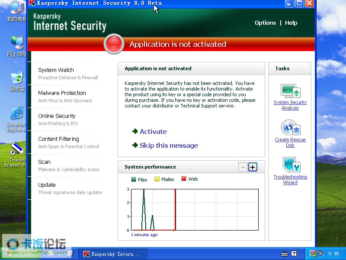Click Skip this message link
This screenshot has width=346, height=260.
coord(169,146)
